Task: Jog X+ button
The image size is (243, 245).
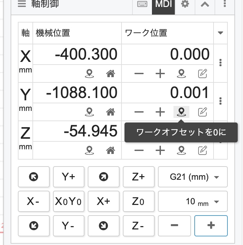Action: (103, 201)
